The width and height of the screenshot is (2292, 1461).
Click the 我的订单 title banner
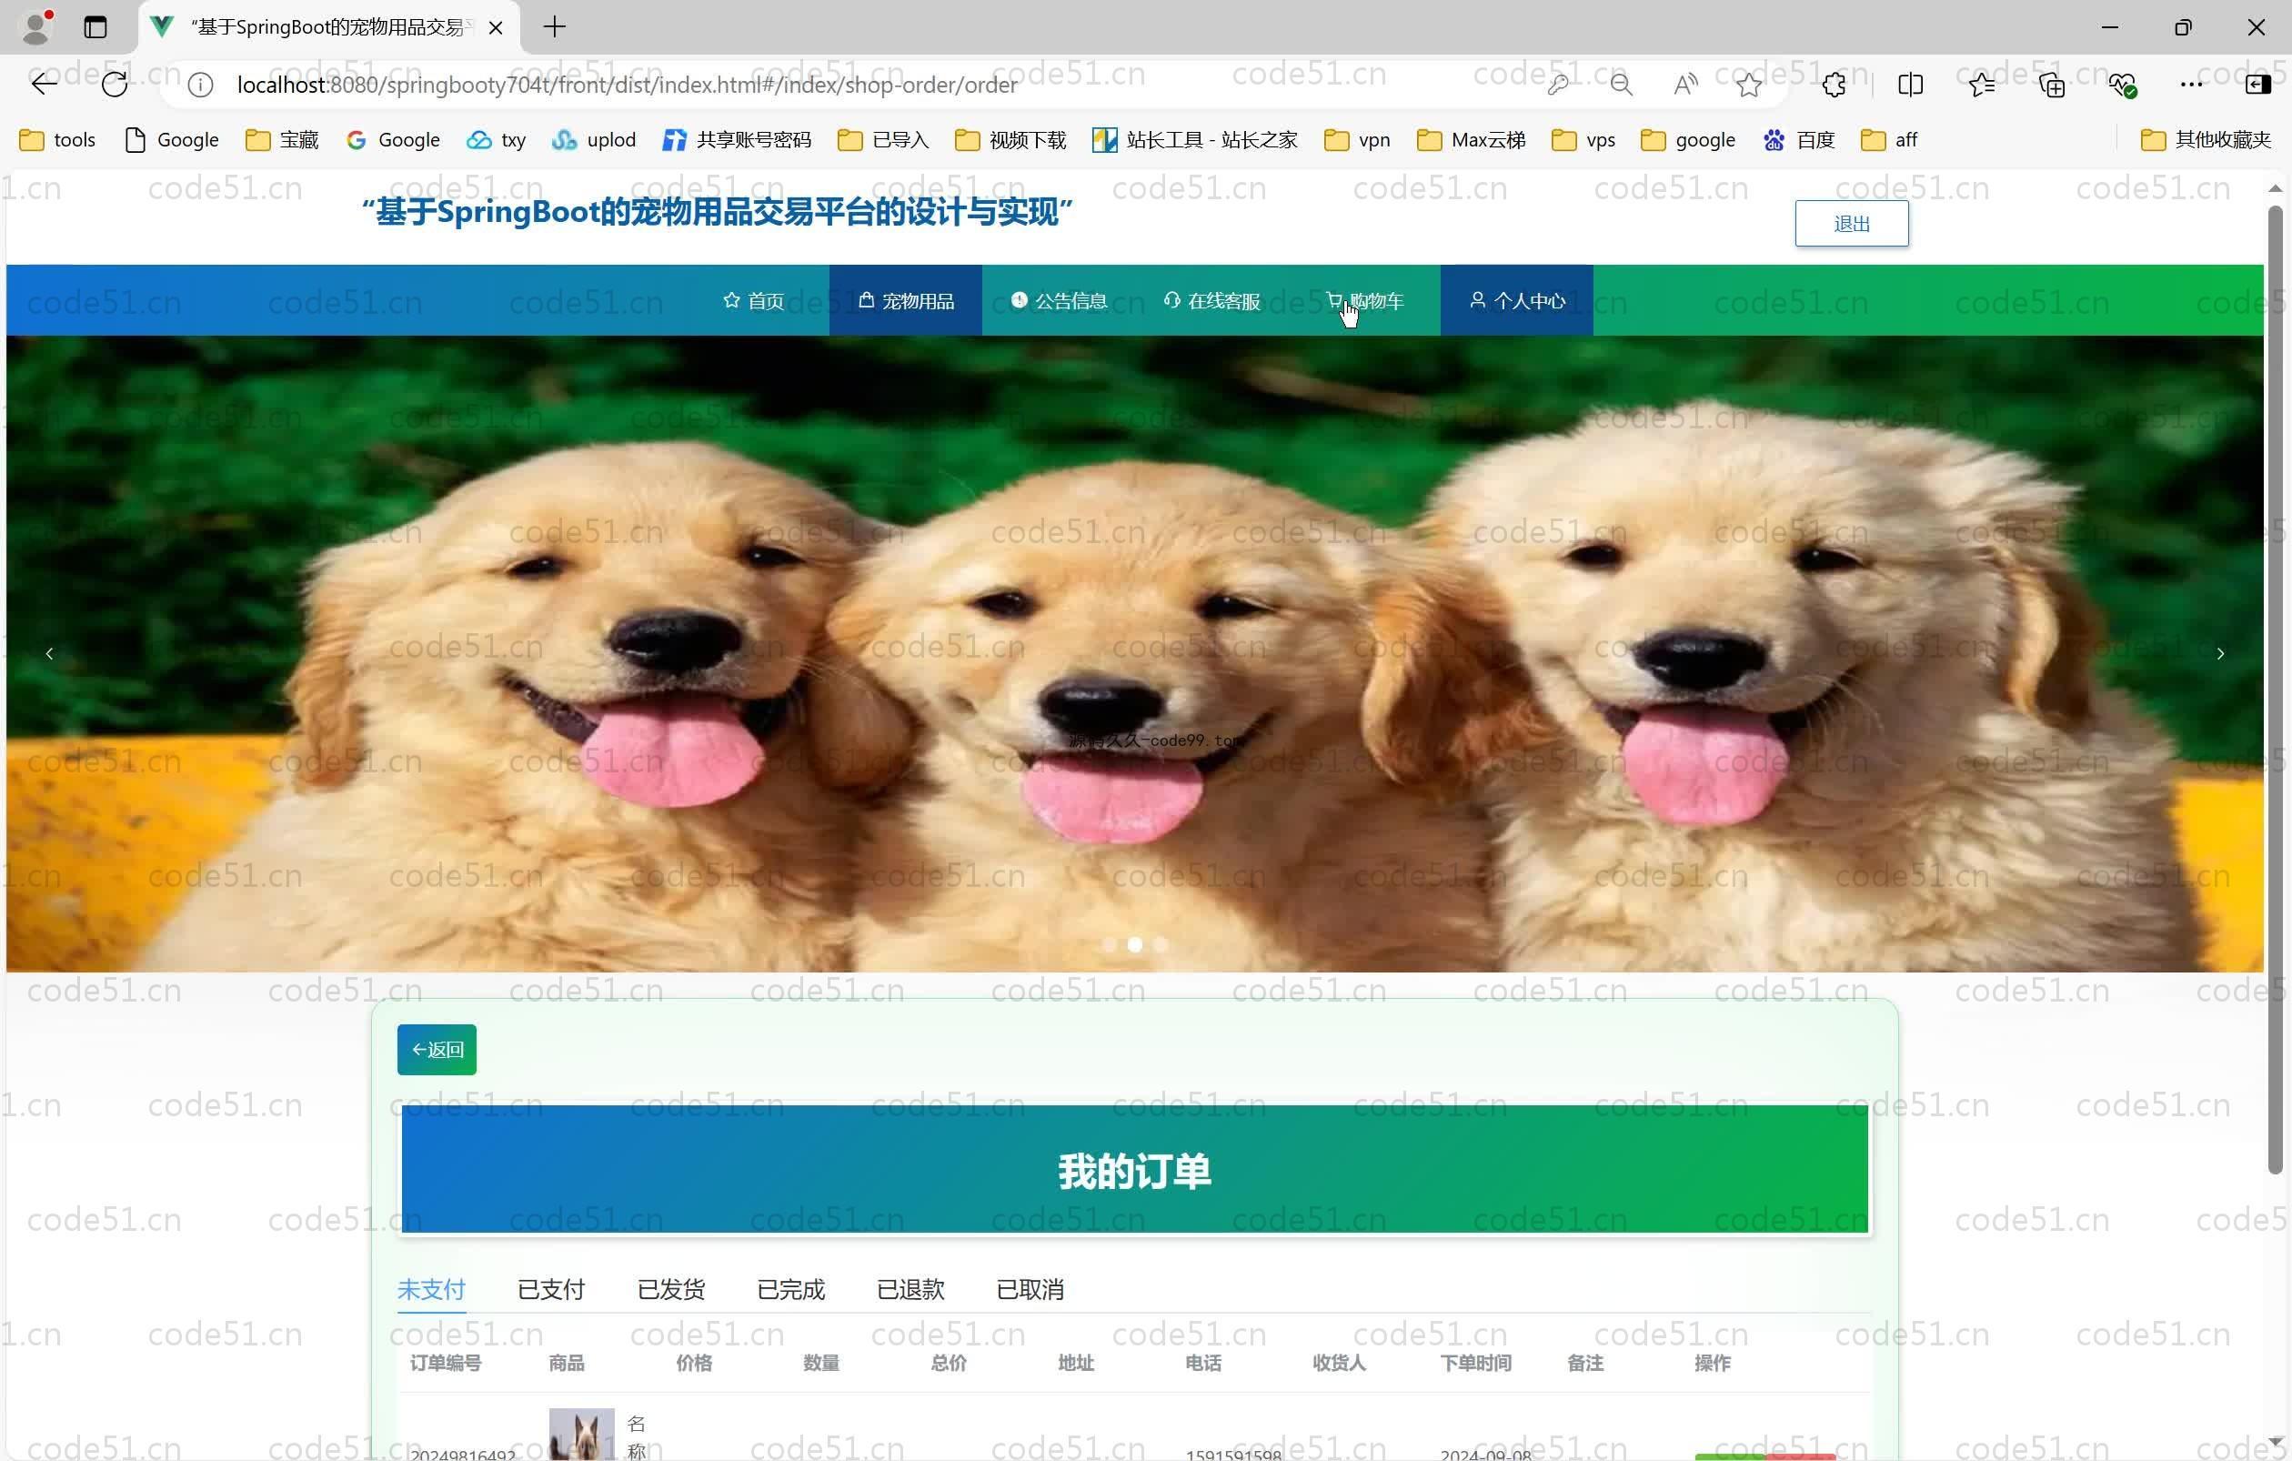click(1134, 1170)
